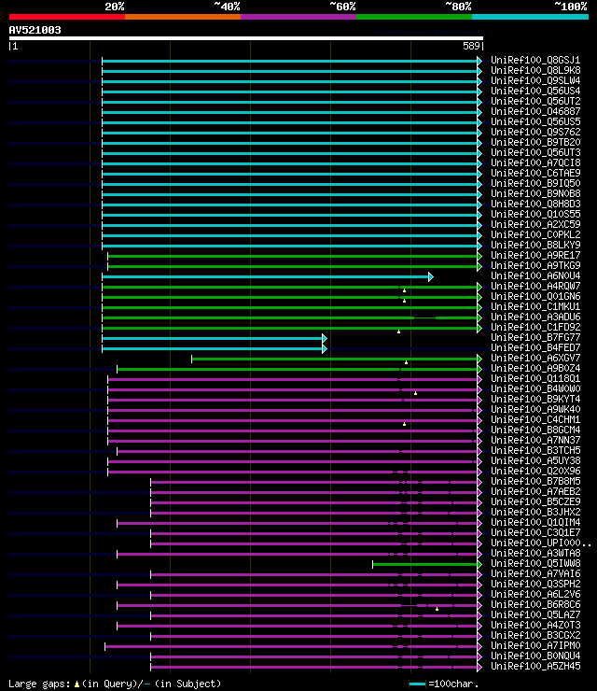Screen dimensions: 597x691
Task: Click the UniRef100_A6N0U4 label
Action: (535, 275)
